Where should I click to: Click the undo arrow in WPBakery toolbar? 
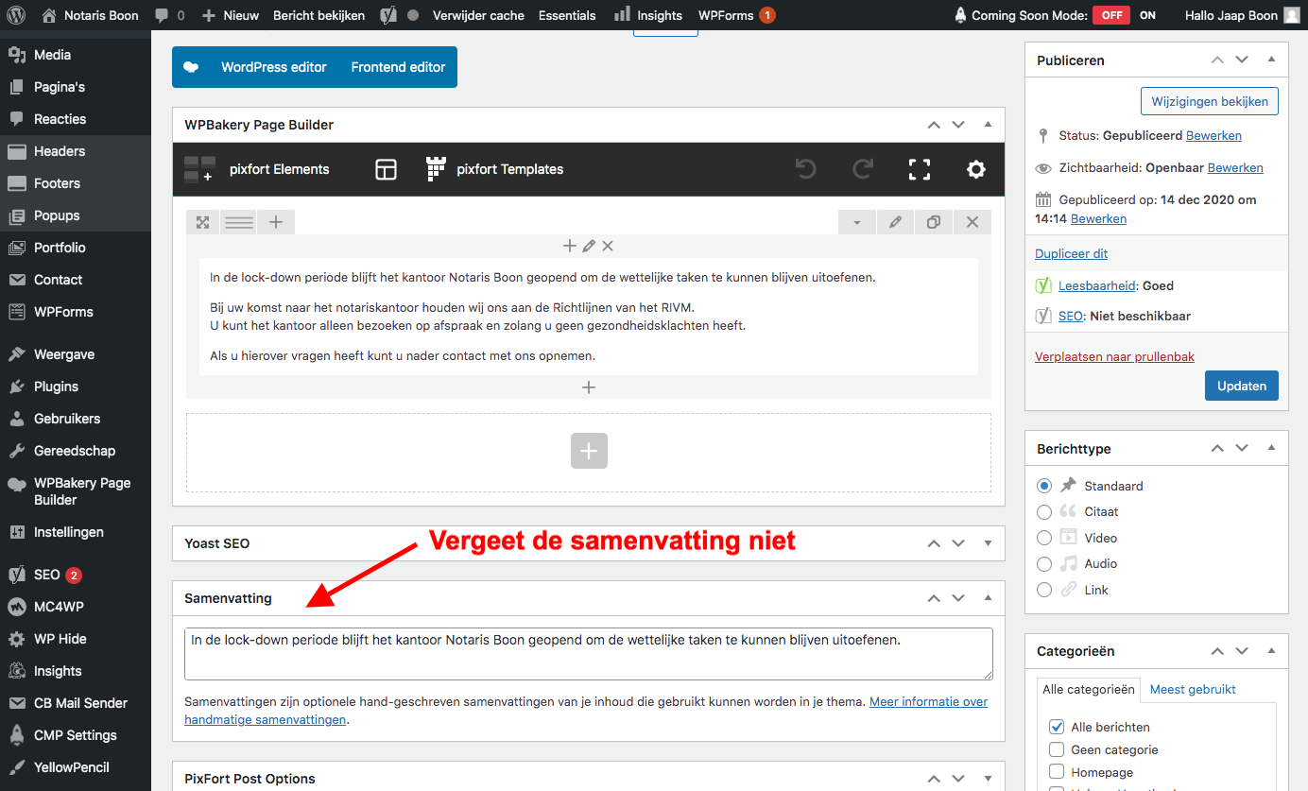(x=805, y=169)
